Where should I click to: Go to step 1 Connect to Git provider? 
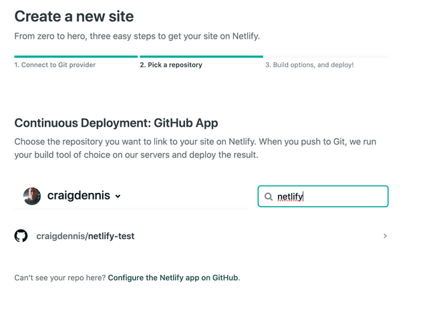pos(55,65)
